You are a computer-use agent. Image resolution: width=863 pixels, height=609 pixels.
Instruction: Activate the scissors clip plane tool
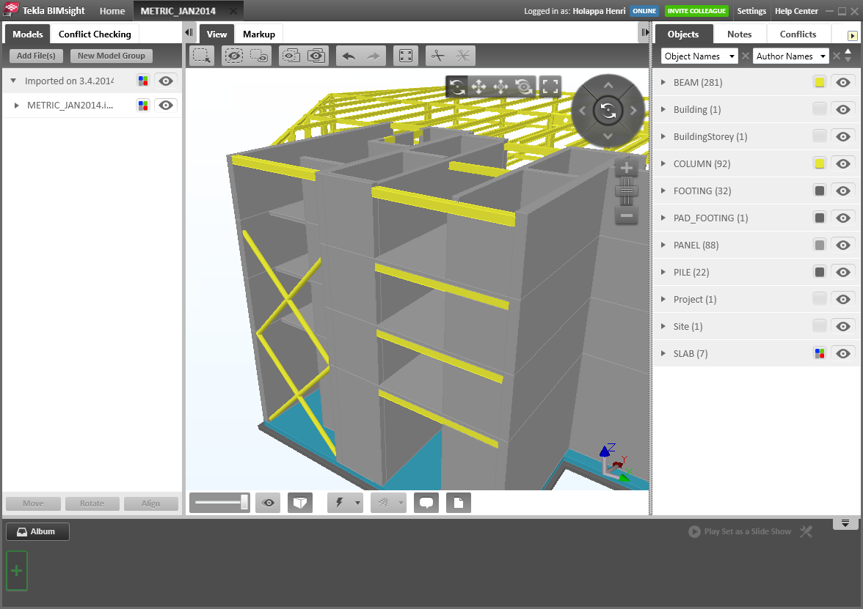tap(438, 56)
